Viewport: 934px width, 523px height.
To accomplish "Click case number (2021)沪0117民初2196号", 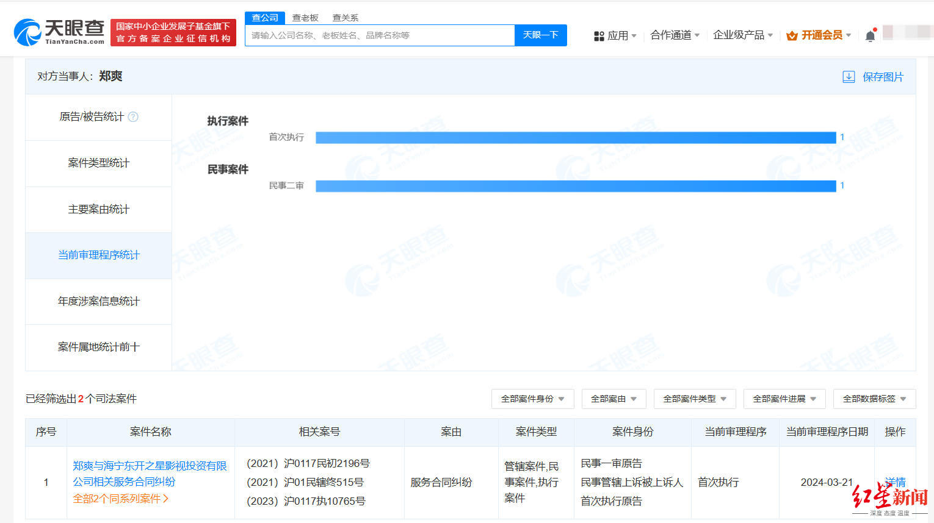I will [x=308, y=463].
